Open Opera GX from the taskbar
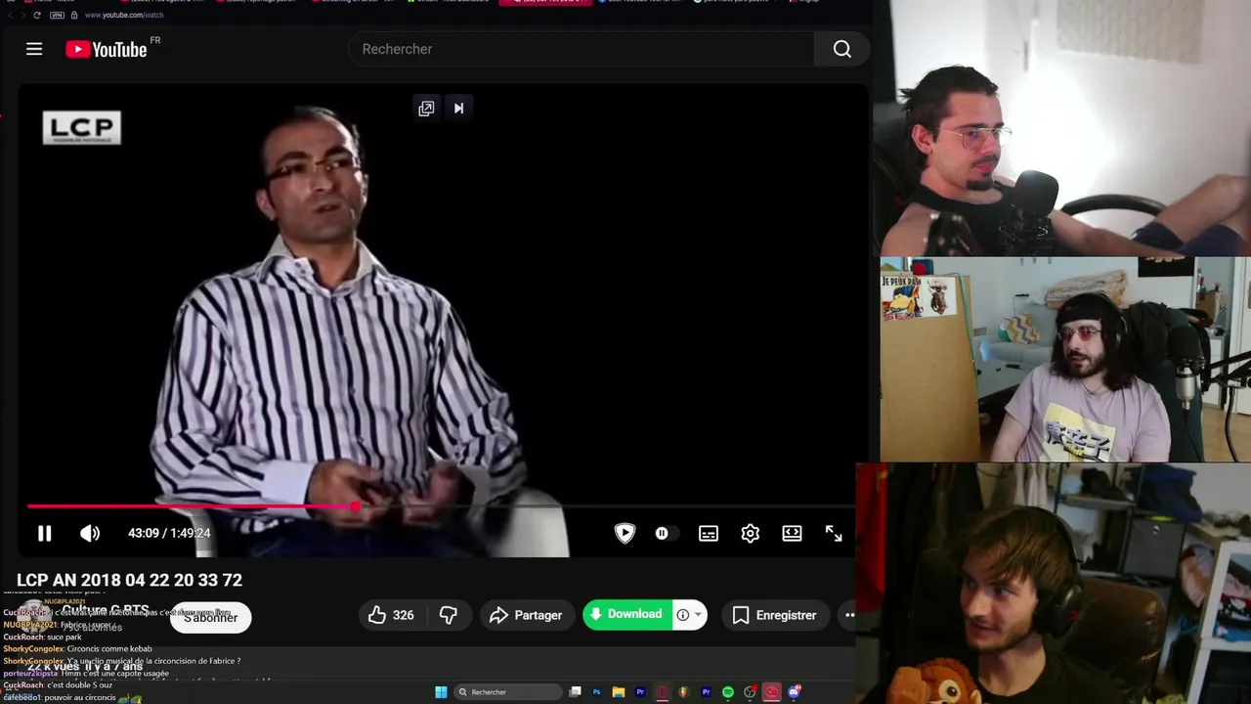1251x704 pixels. tap(663, 692)
